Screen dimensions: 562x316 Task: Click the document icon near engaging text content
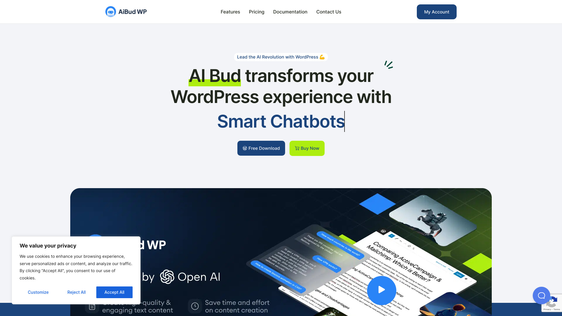[x=92, y=306]
